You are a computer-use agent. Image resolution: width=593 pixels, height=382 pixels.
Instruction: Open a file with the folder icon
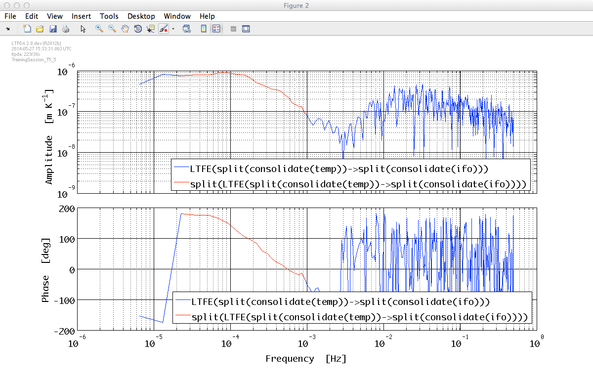40,29
